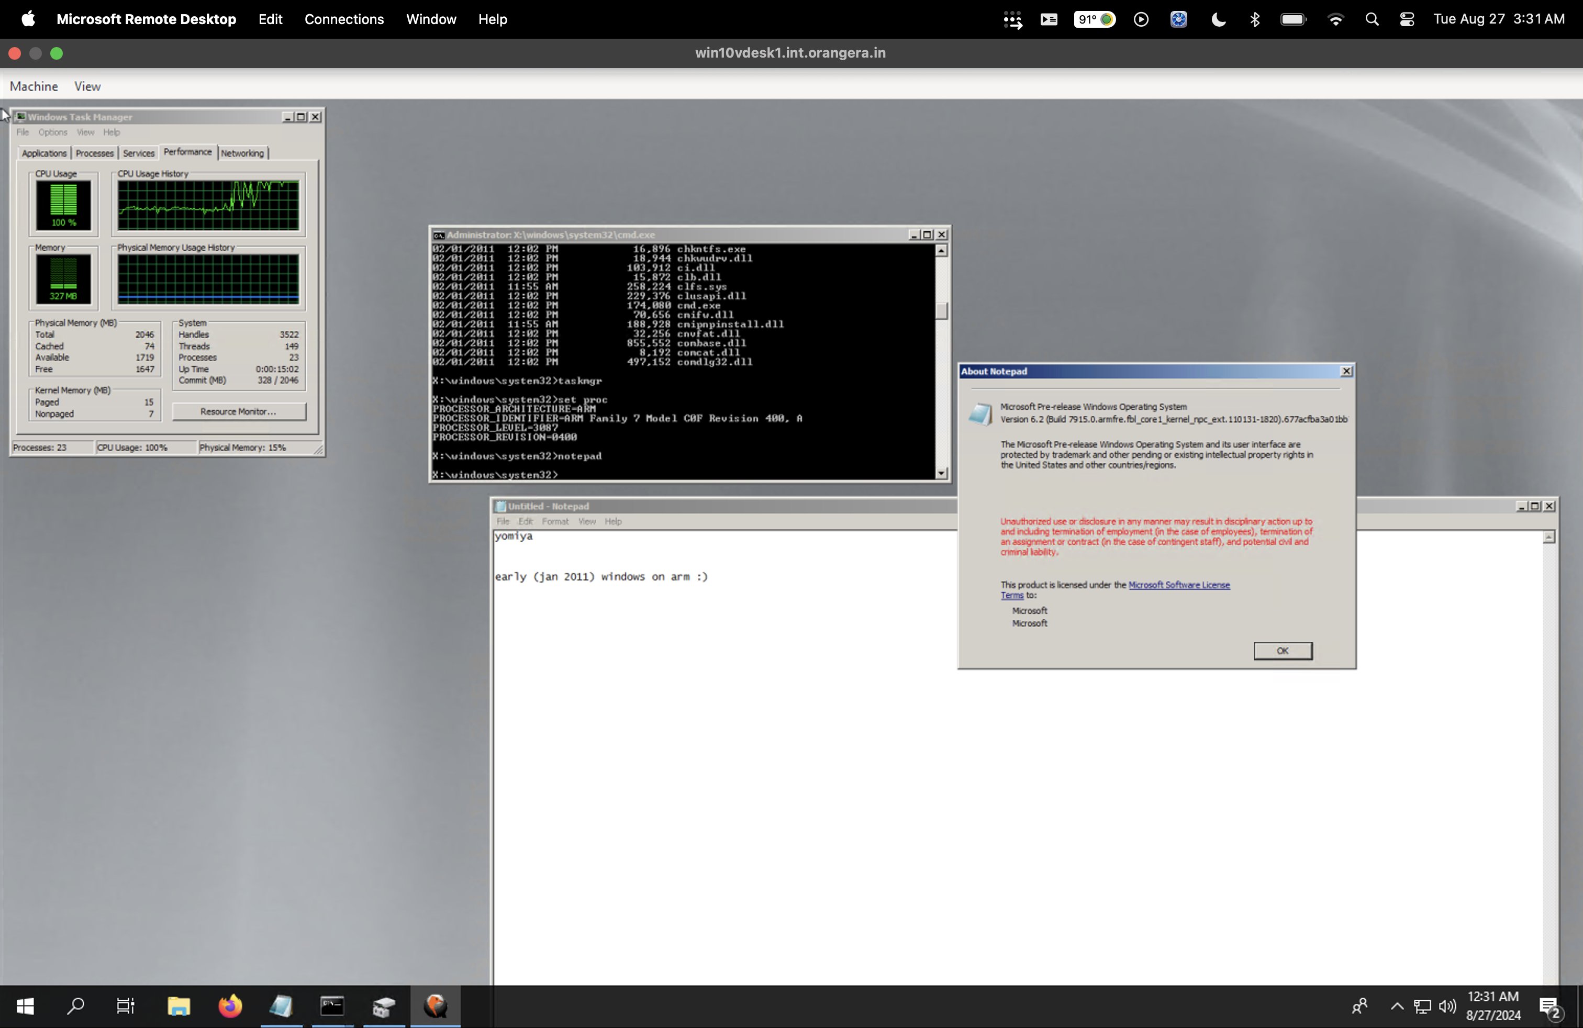Open the Connections menu

(344, 19)
